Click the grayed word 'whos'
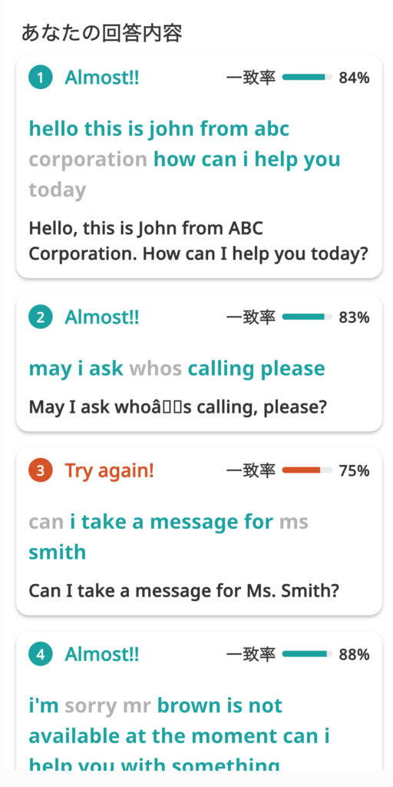The width and height of the screenshot is (393, 787). click(x=155, y=368)
